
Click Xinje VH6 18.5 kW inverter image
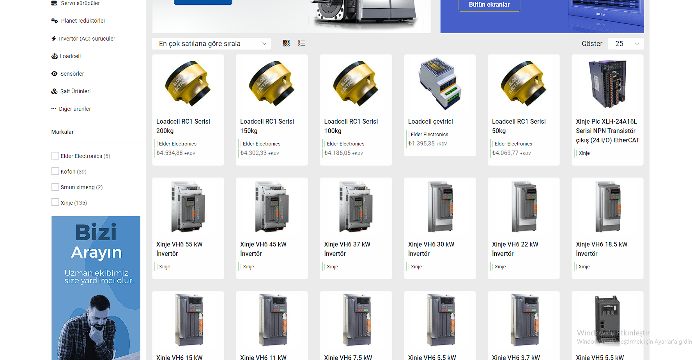tap(608, 207)
